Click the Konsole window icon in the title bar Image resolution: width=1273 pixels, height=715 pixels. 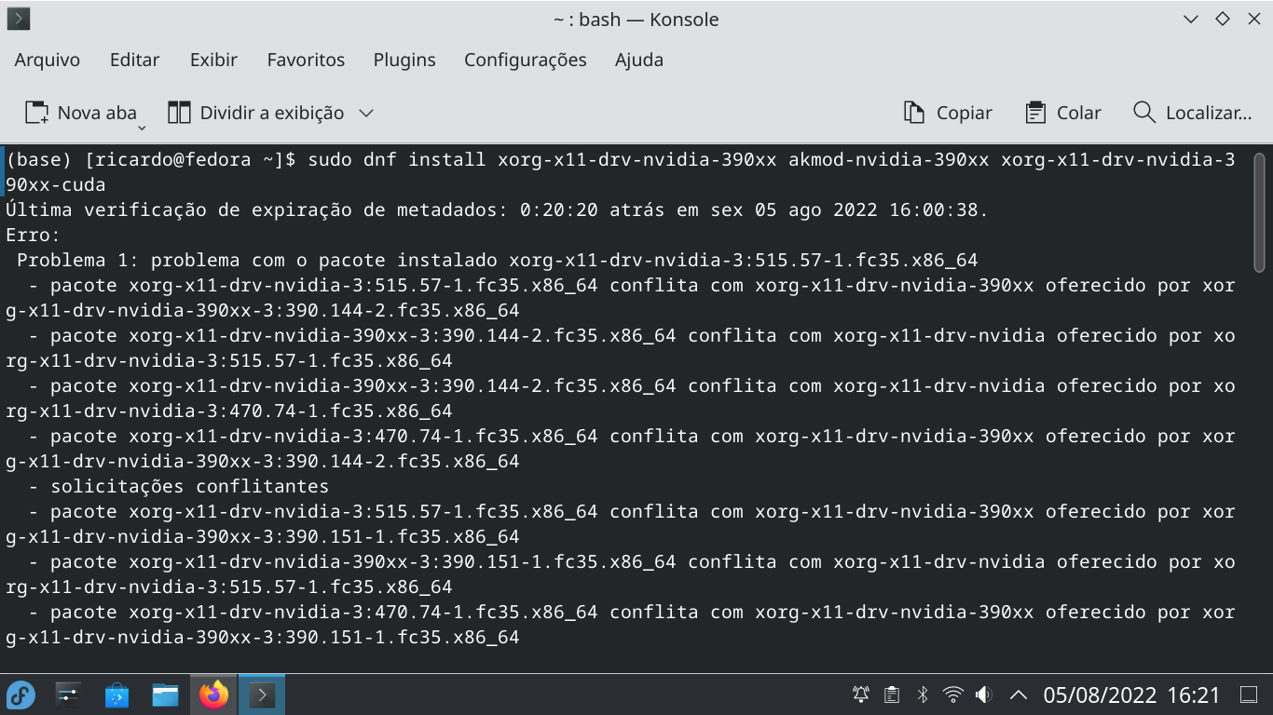point(19,19)
